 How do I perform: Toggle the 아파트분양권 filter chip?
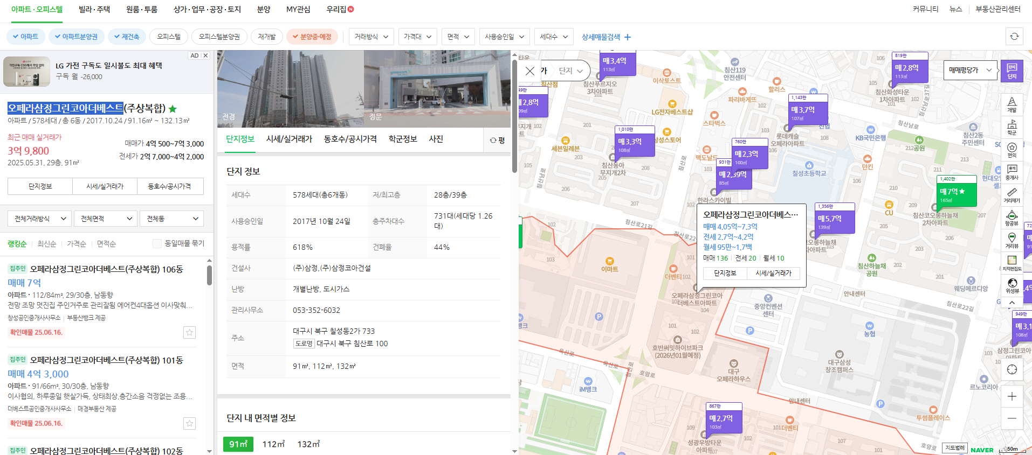76,37
